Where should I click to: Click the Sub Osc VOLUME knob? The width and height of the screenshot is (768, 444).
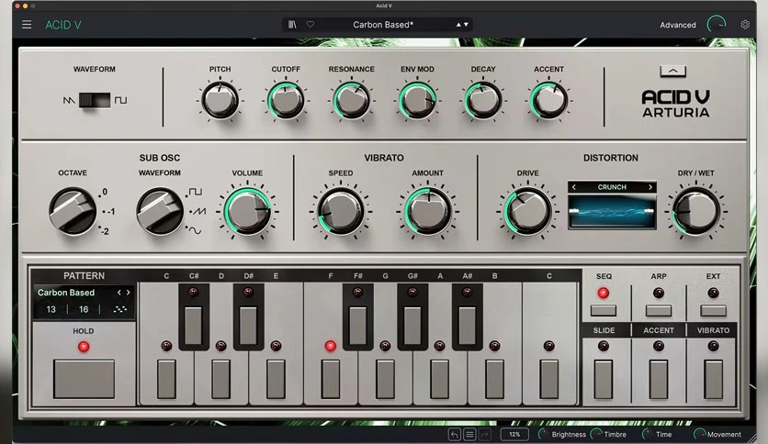coord(247,212)
